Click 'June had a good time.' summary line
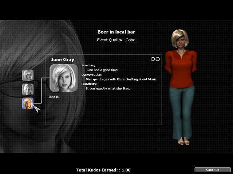 (102, 70)
